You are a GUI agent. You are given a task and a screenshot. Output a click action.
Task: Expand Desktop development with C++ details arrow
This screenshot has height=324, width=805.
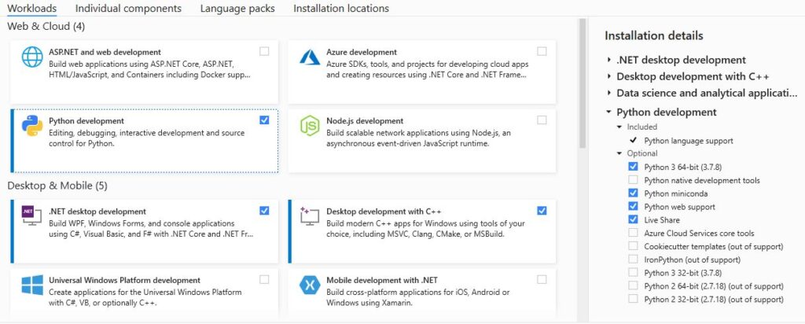click(609, 76)
